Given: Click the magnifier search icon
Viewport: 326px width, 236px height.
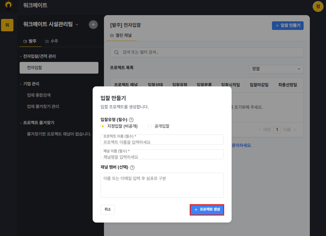Looking at the screenshot, I should pyautogui.click(x=116, y=52).
